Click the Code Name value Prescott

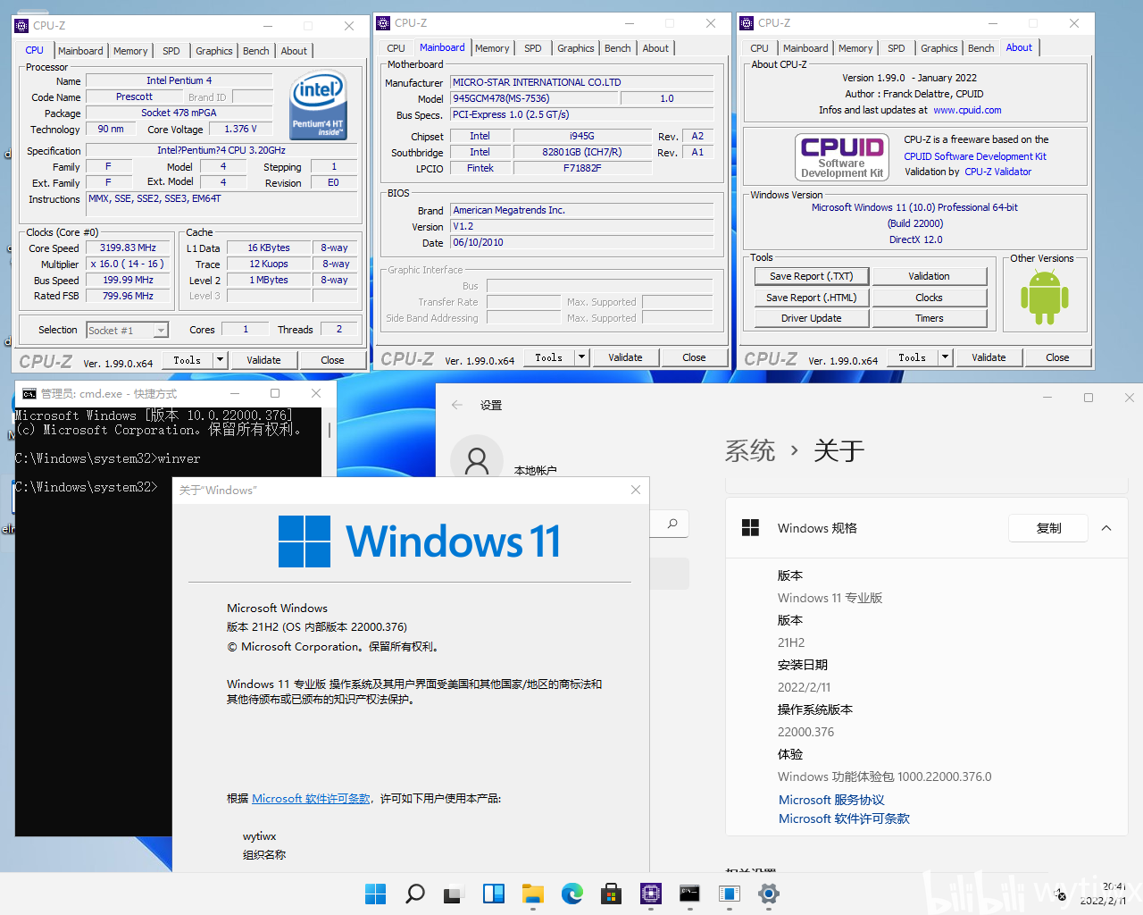(134, 97)
